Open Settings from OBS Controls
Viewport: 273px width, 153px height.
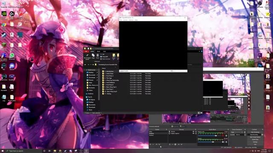(255, 142)
